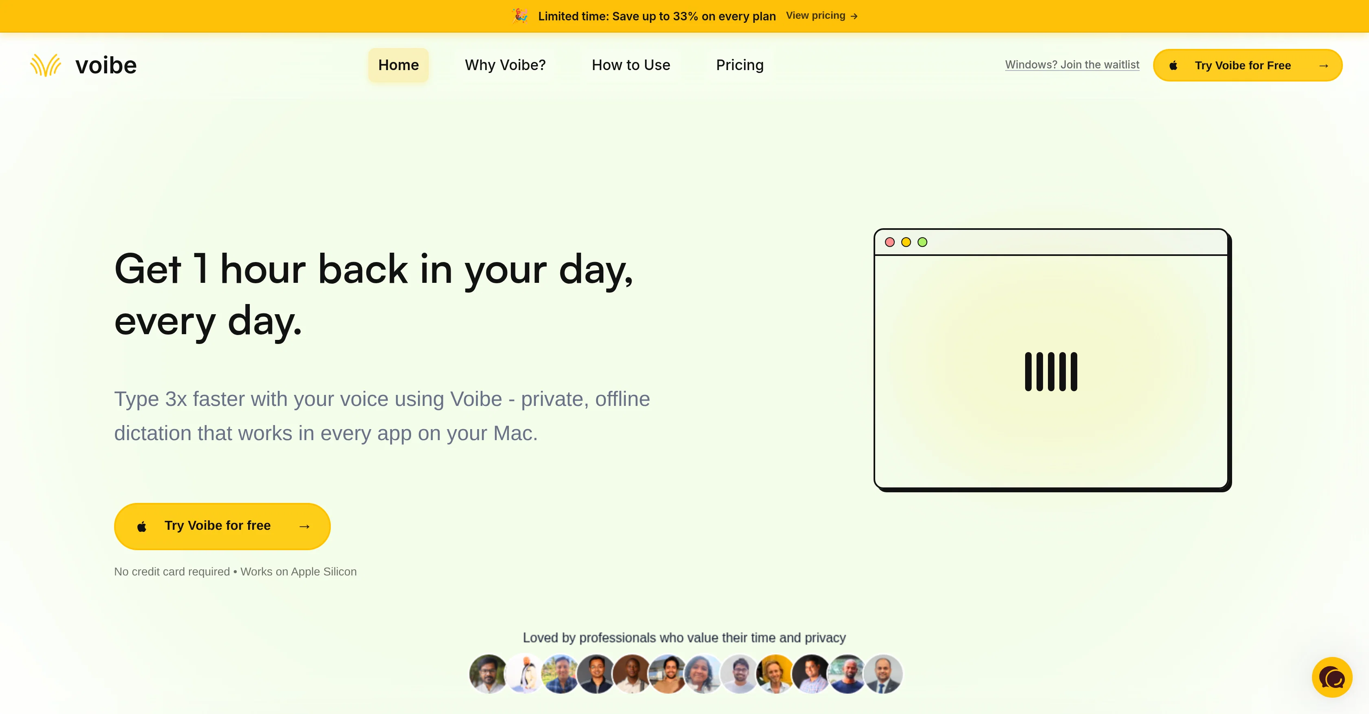Viewport: 1369px width, 714px height.
Task: Navigate to Pricing
Action: coord(740,65)
